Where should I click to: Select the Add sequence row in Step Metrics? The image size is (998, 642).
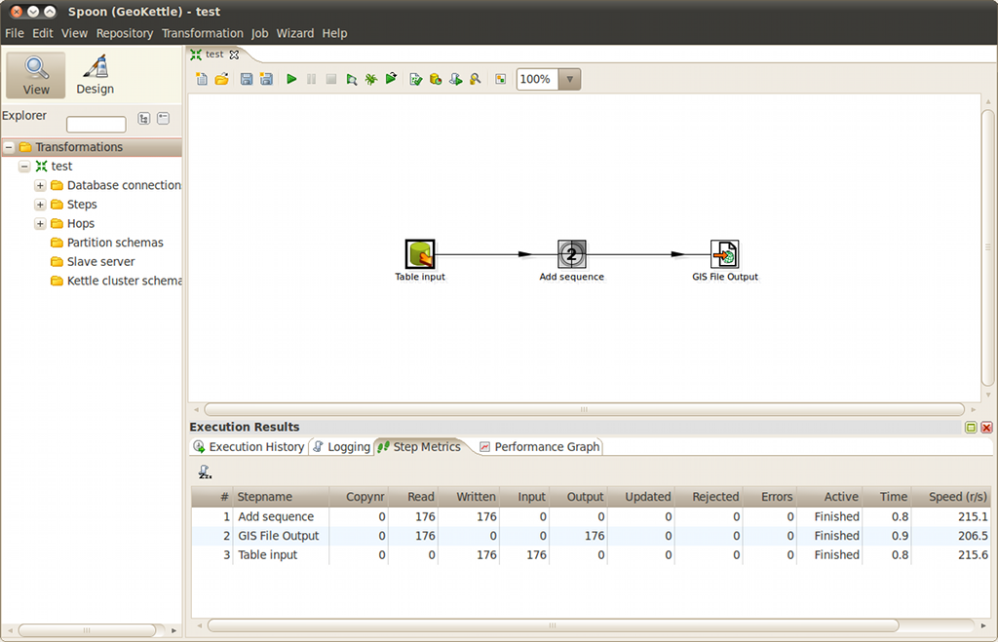click(x=592, y=516)
